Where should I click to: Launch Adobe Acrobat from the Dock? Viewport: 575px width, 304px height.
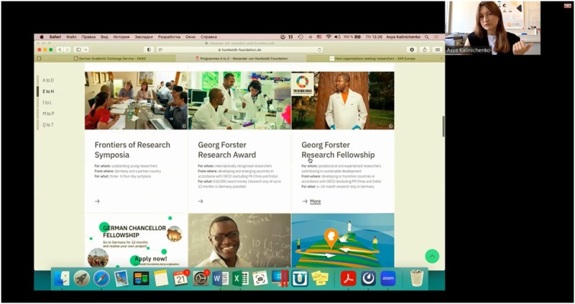click(x=349, y=279)
